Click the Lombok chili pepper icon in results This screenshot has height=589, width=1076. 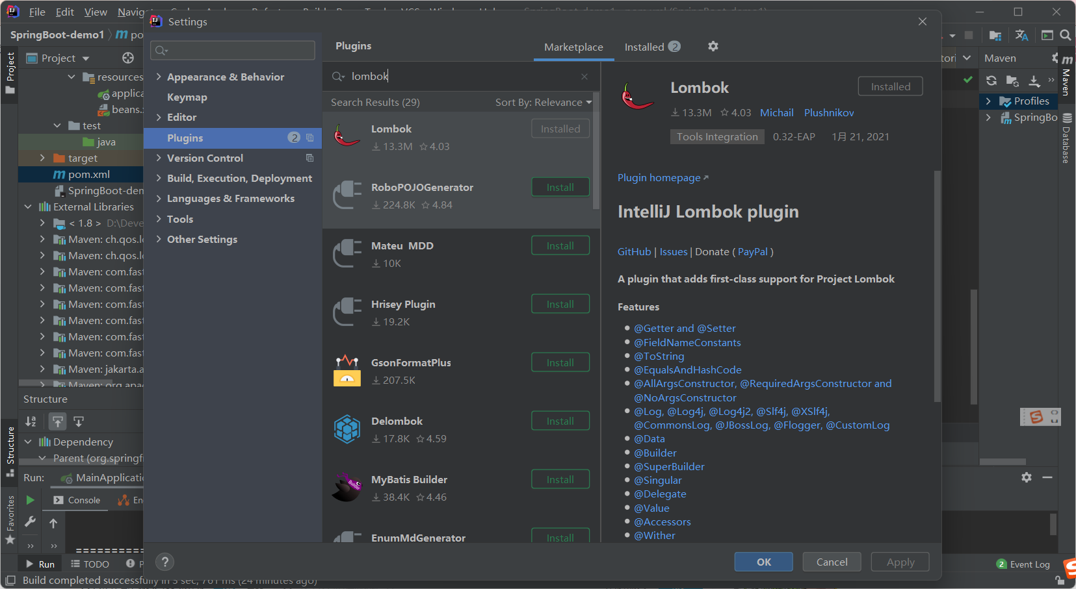(347, 135)
